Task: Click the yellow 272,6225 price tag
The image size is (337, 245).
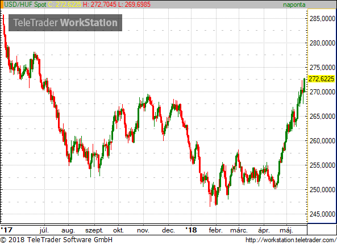Action: pos(322,79)
